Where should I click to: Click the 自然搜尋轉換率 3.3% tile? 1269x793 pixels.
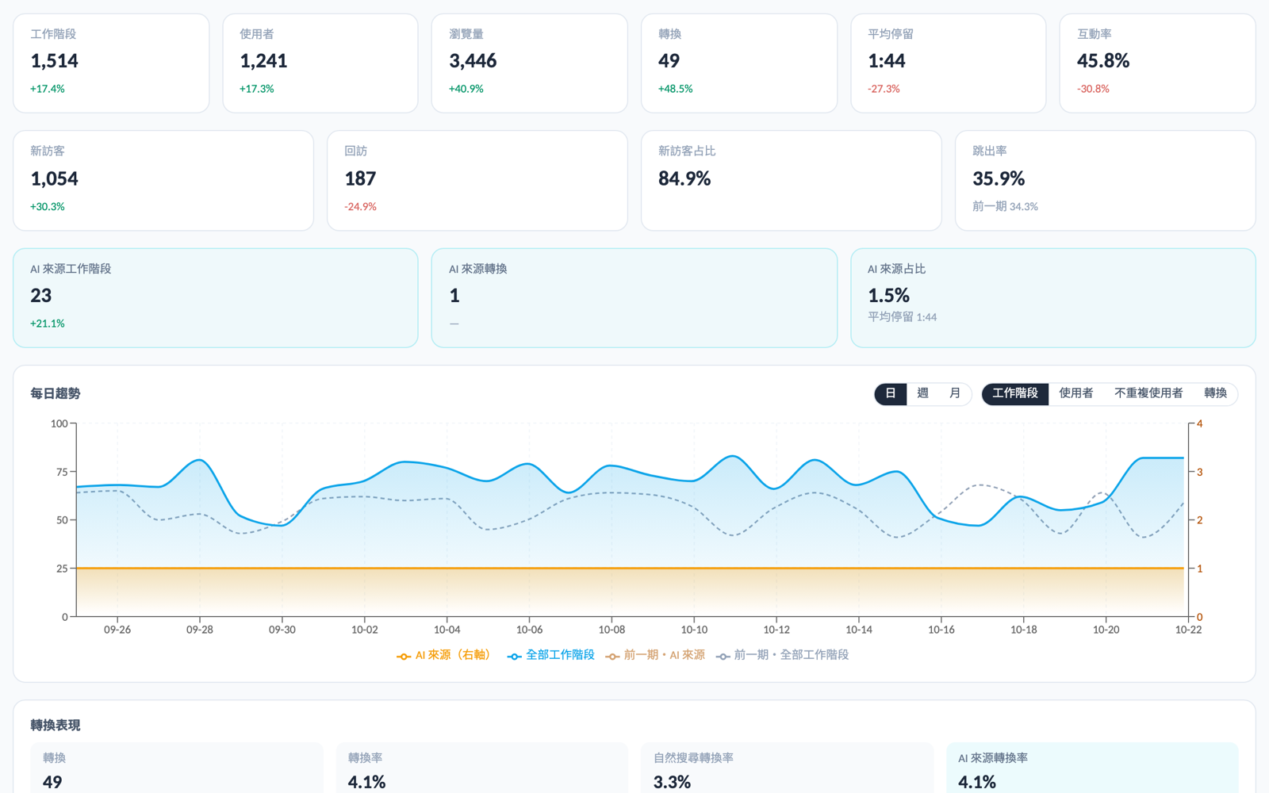[x=788, y=768]
